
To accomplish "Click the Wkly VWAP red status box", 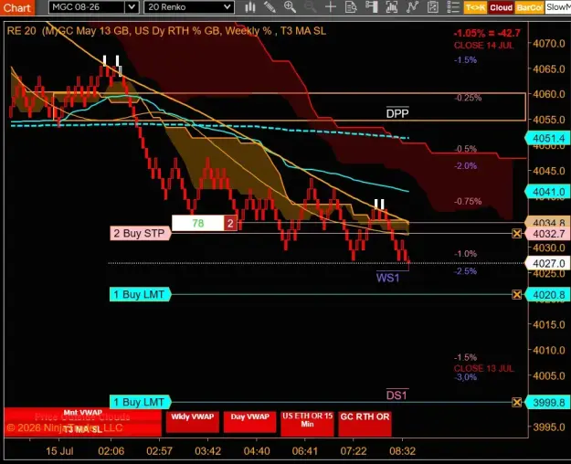I will coord(192,422).
